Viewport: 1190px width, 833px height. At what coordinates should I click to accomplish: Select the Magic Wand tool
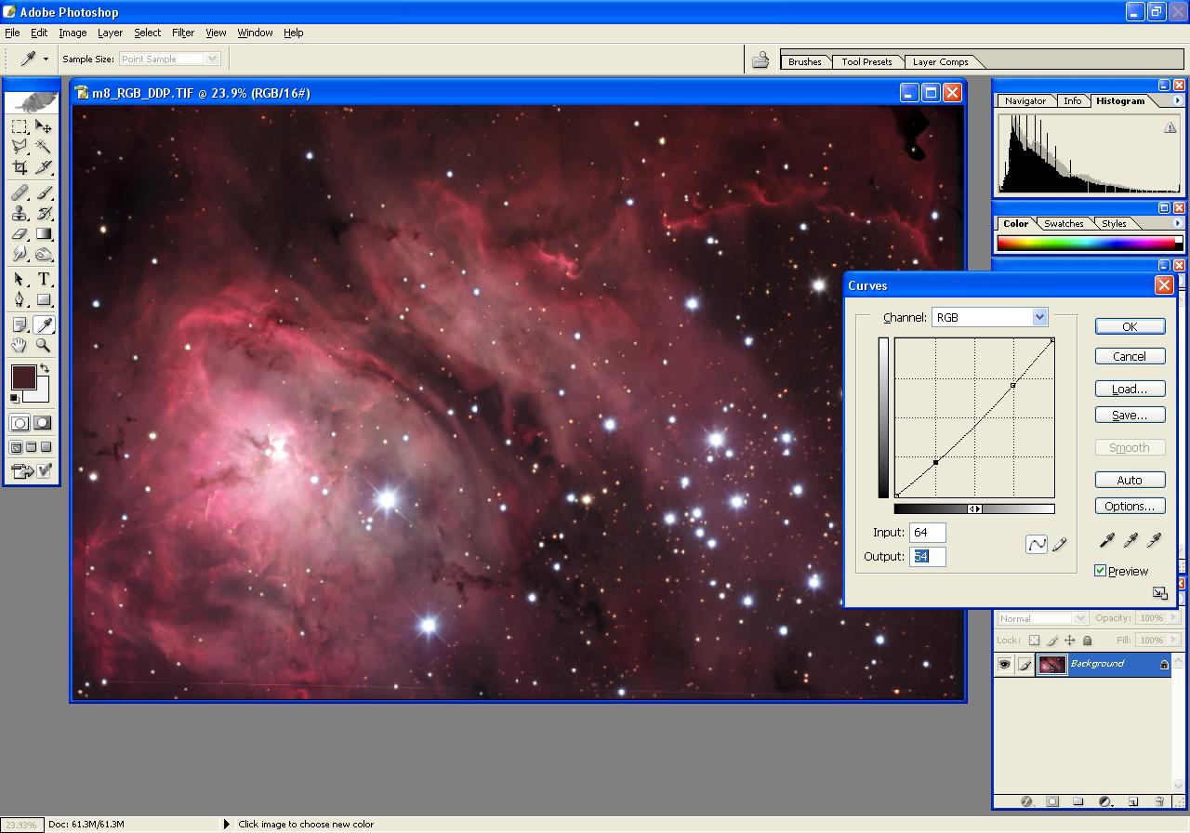44,147
